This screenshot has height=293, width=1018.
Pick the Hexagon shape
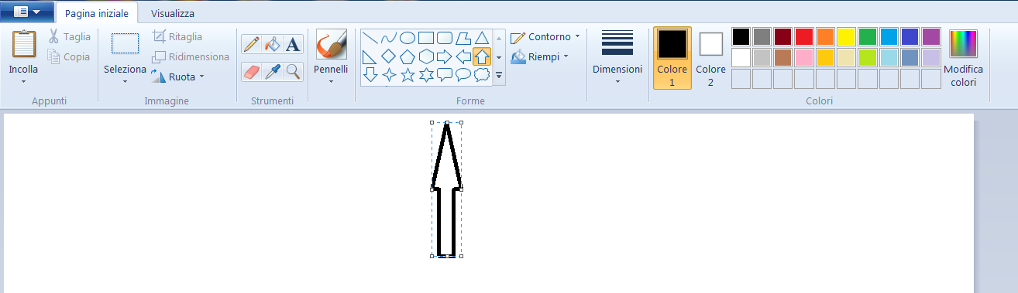click(x=426, y=56)
